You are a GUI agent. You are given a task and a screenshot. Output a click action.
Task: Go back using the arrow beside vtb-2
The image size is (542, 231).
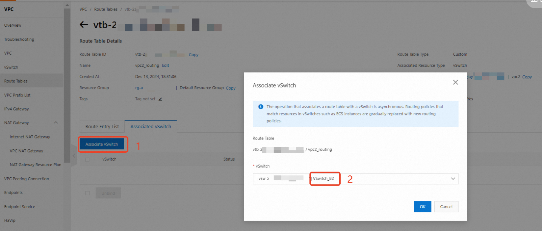84,24
